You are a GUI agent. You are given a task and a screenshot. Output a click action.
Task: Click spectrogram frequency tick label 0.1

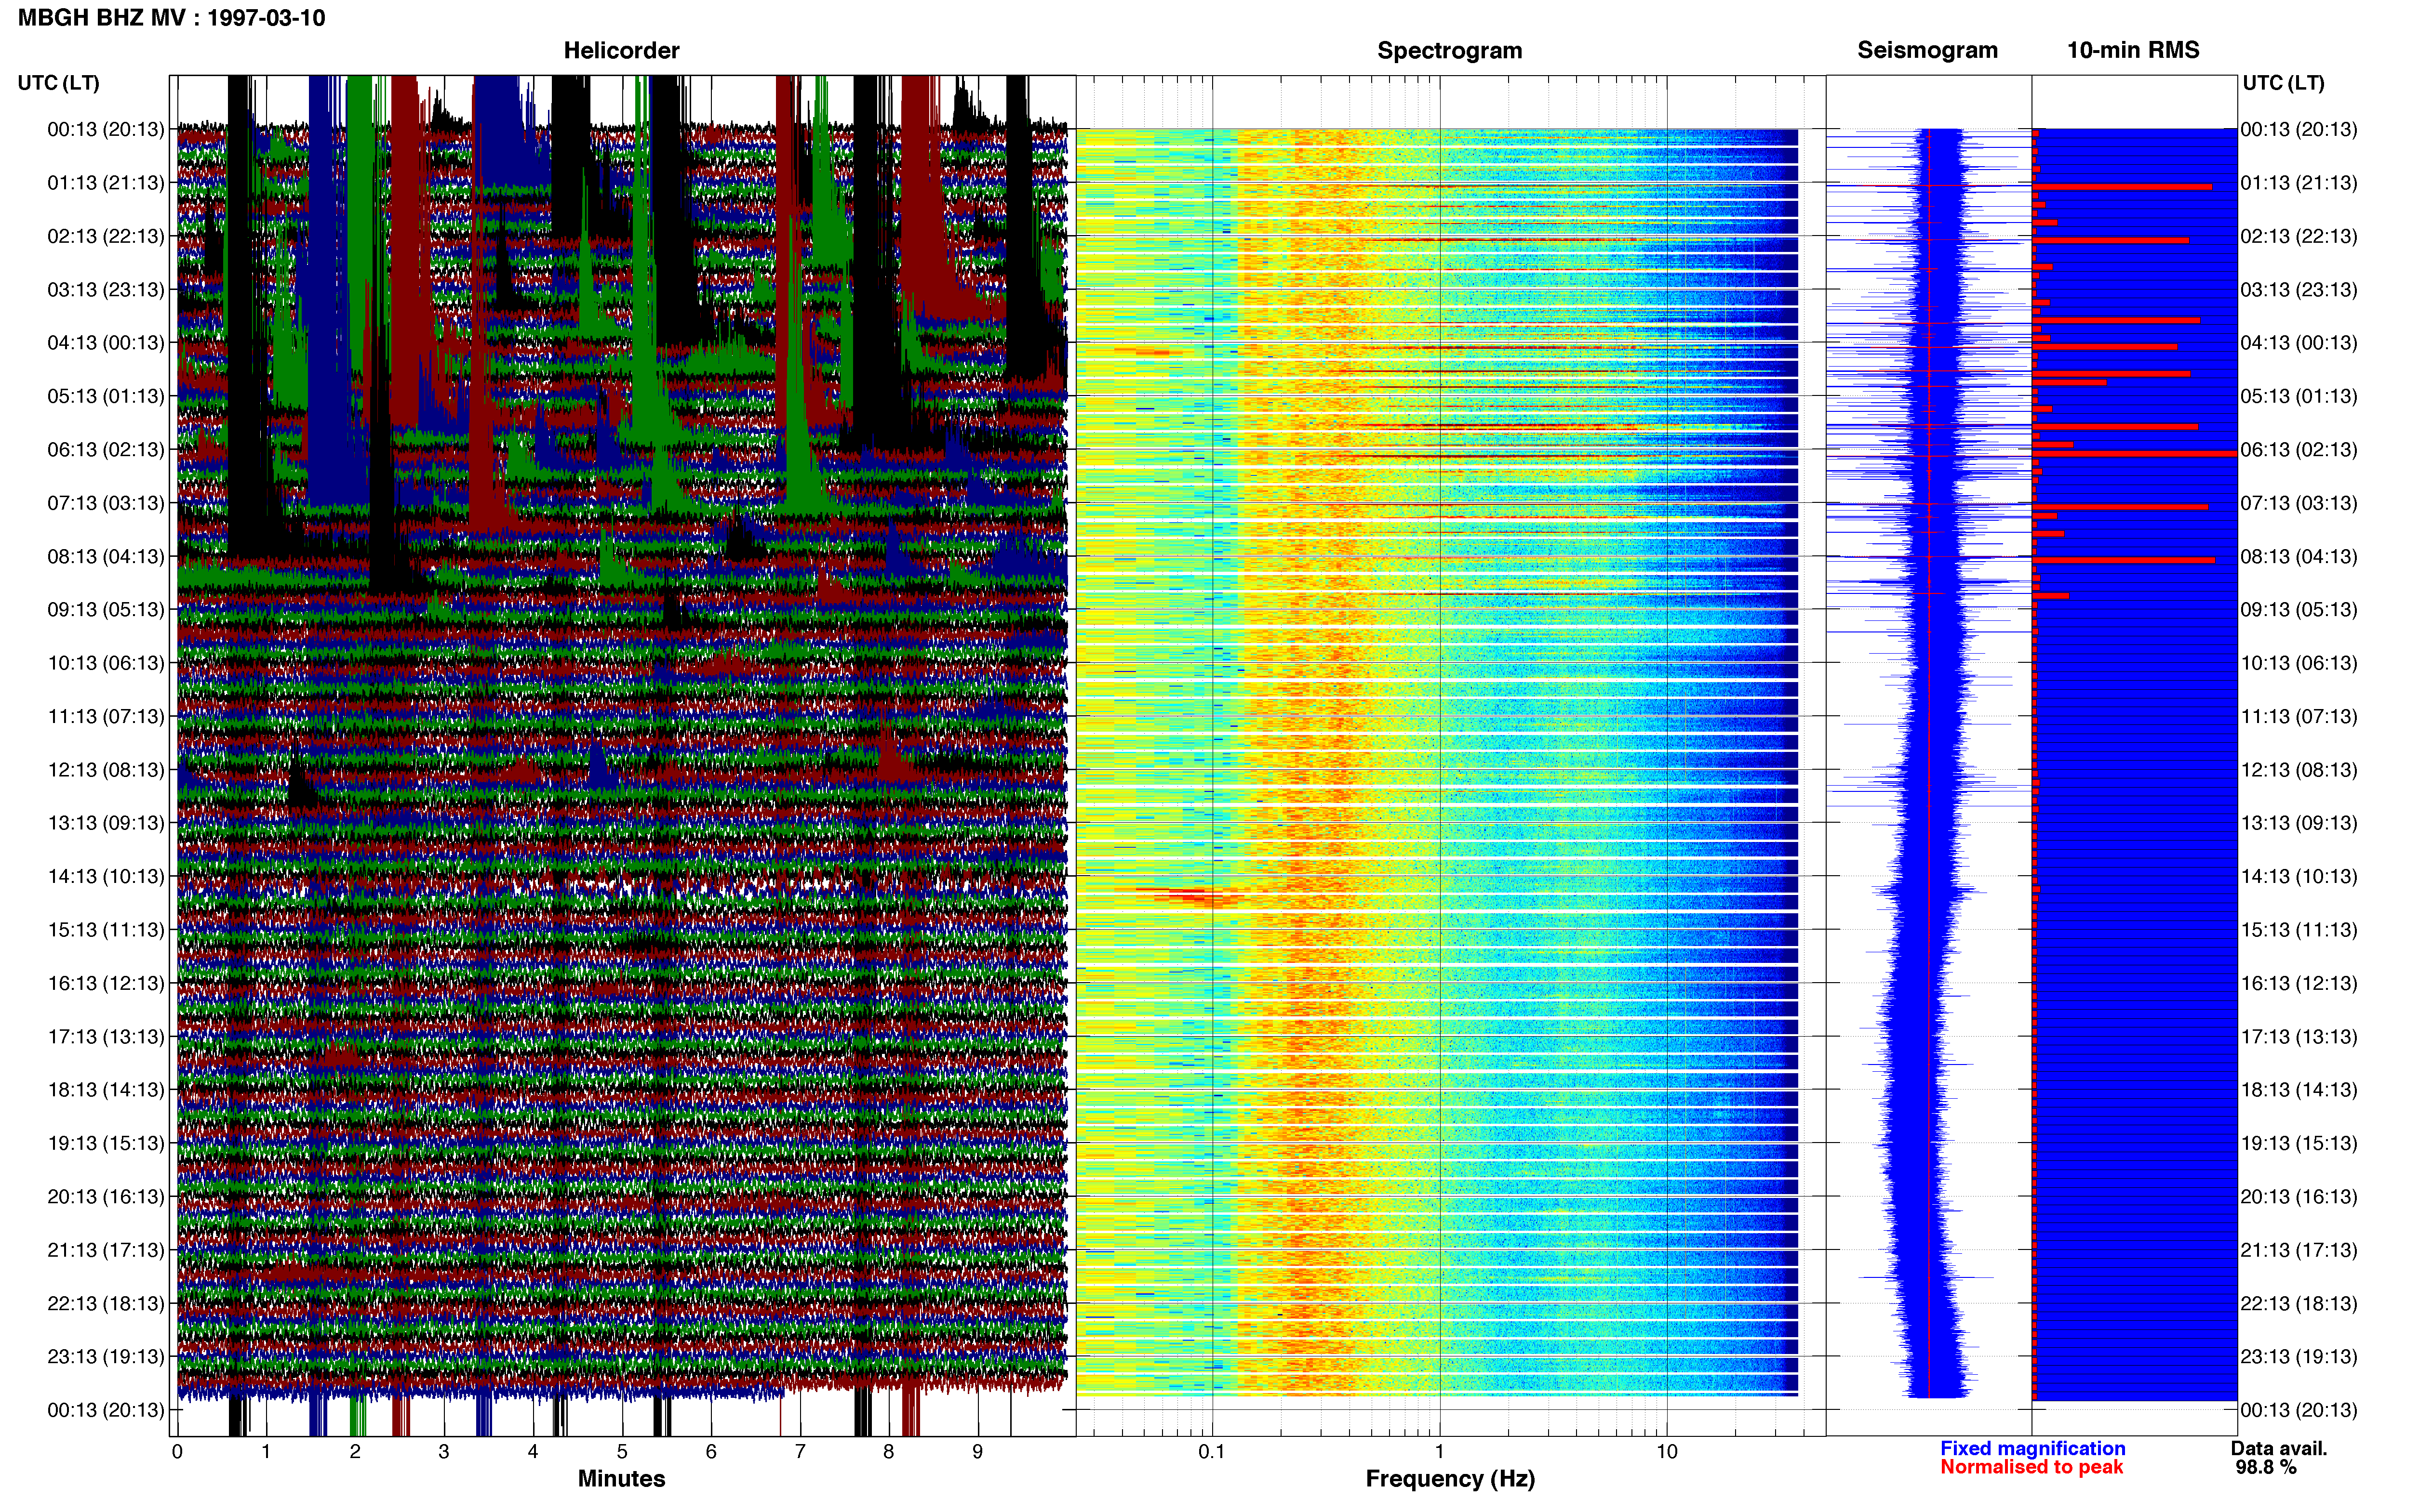pyautogui.click(x=1212, y=1452)
